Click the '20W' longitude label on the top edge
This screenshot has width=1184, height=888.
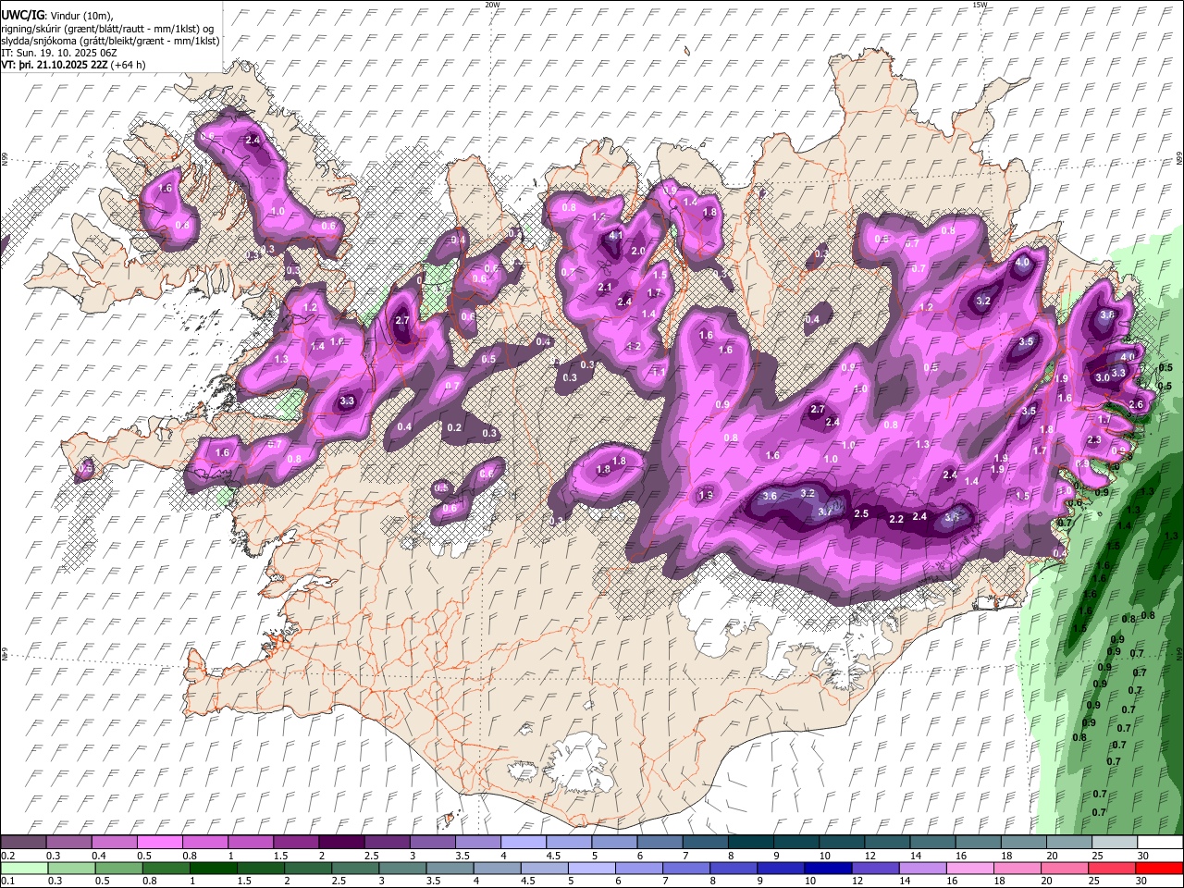coord(492,5)
